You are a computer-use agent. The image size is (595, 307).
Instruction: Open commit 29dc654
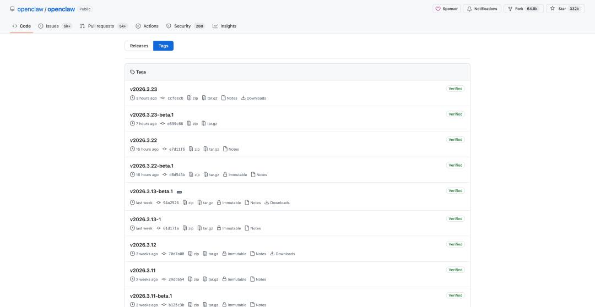[x=173, y=279]
